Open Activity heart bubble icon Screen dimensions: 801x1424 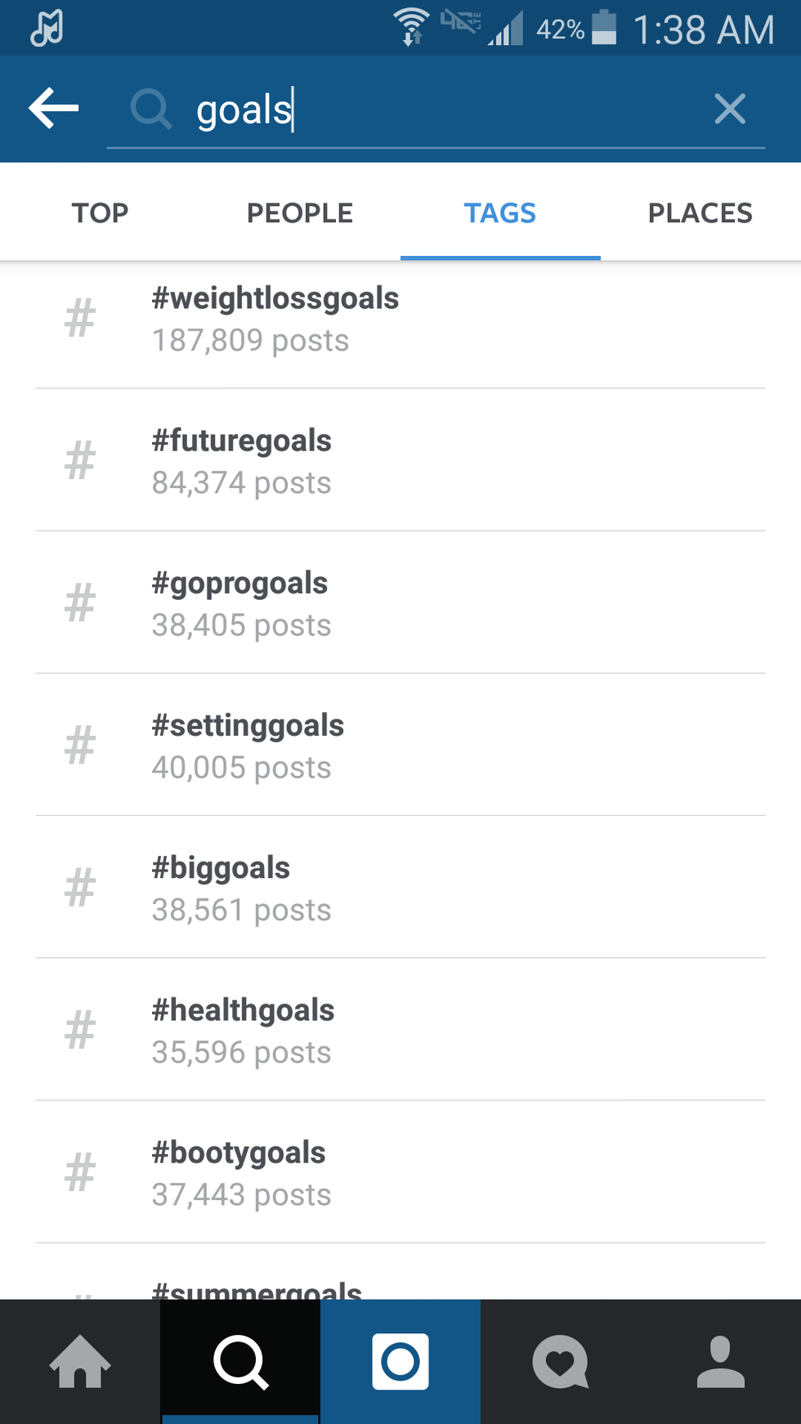[x=561, y=1361]
